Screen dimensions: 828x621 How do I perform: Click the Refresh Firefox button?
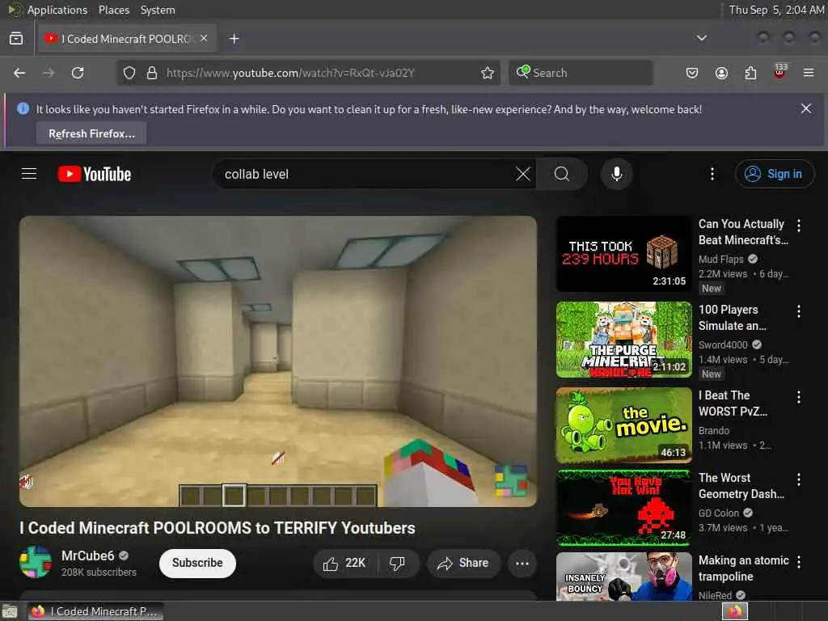point(91,133)
